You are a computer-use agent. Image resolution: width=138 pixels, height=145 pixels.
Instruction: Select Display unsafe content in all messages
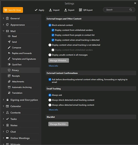coord(50,55)
